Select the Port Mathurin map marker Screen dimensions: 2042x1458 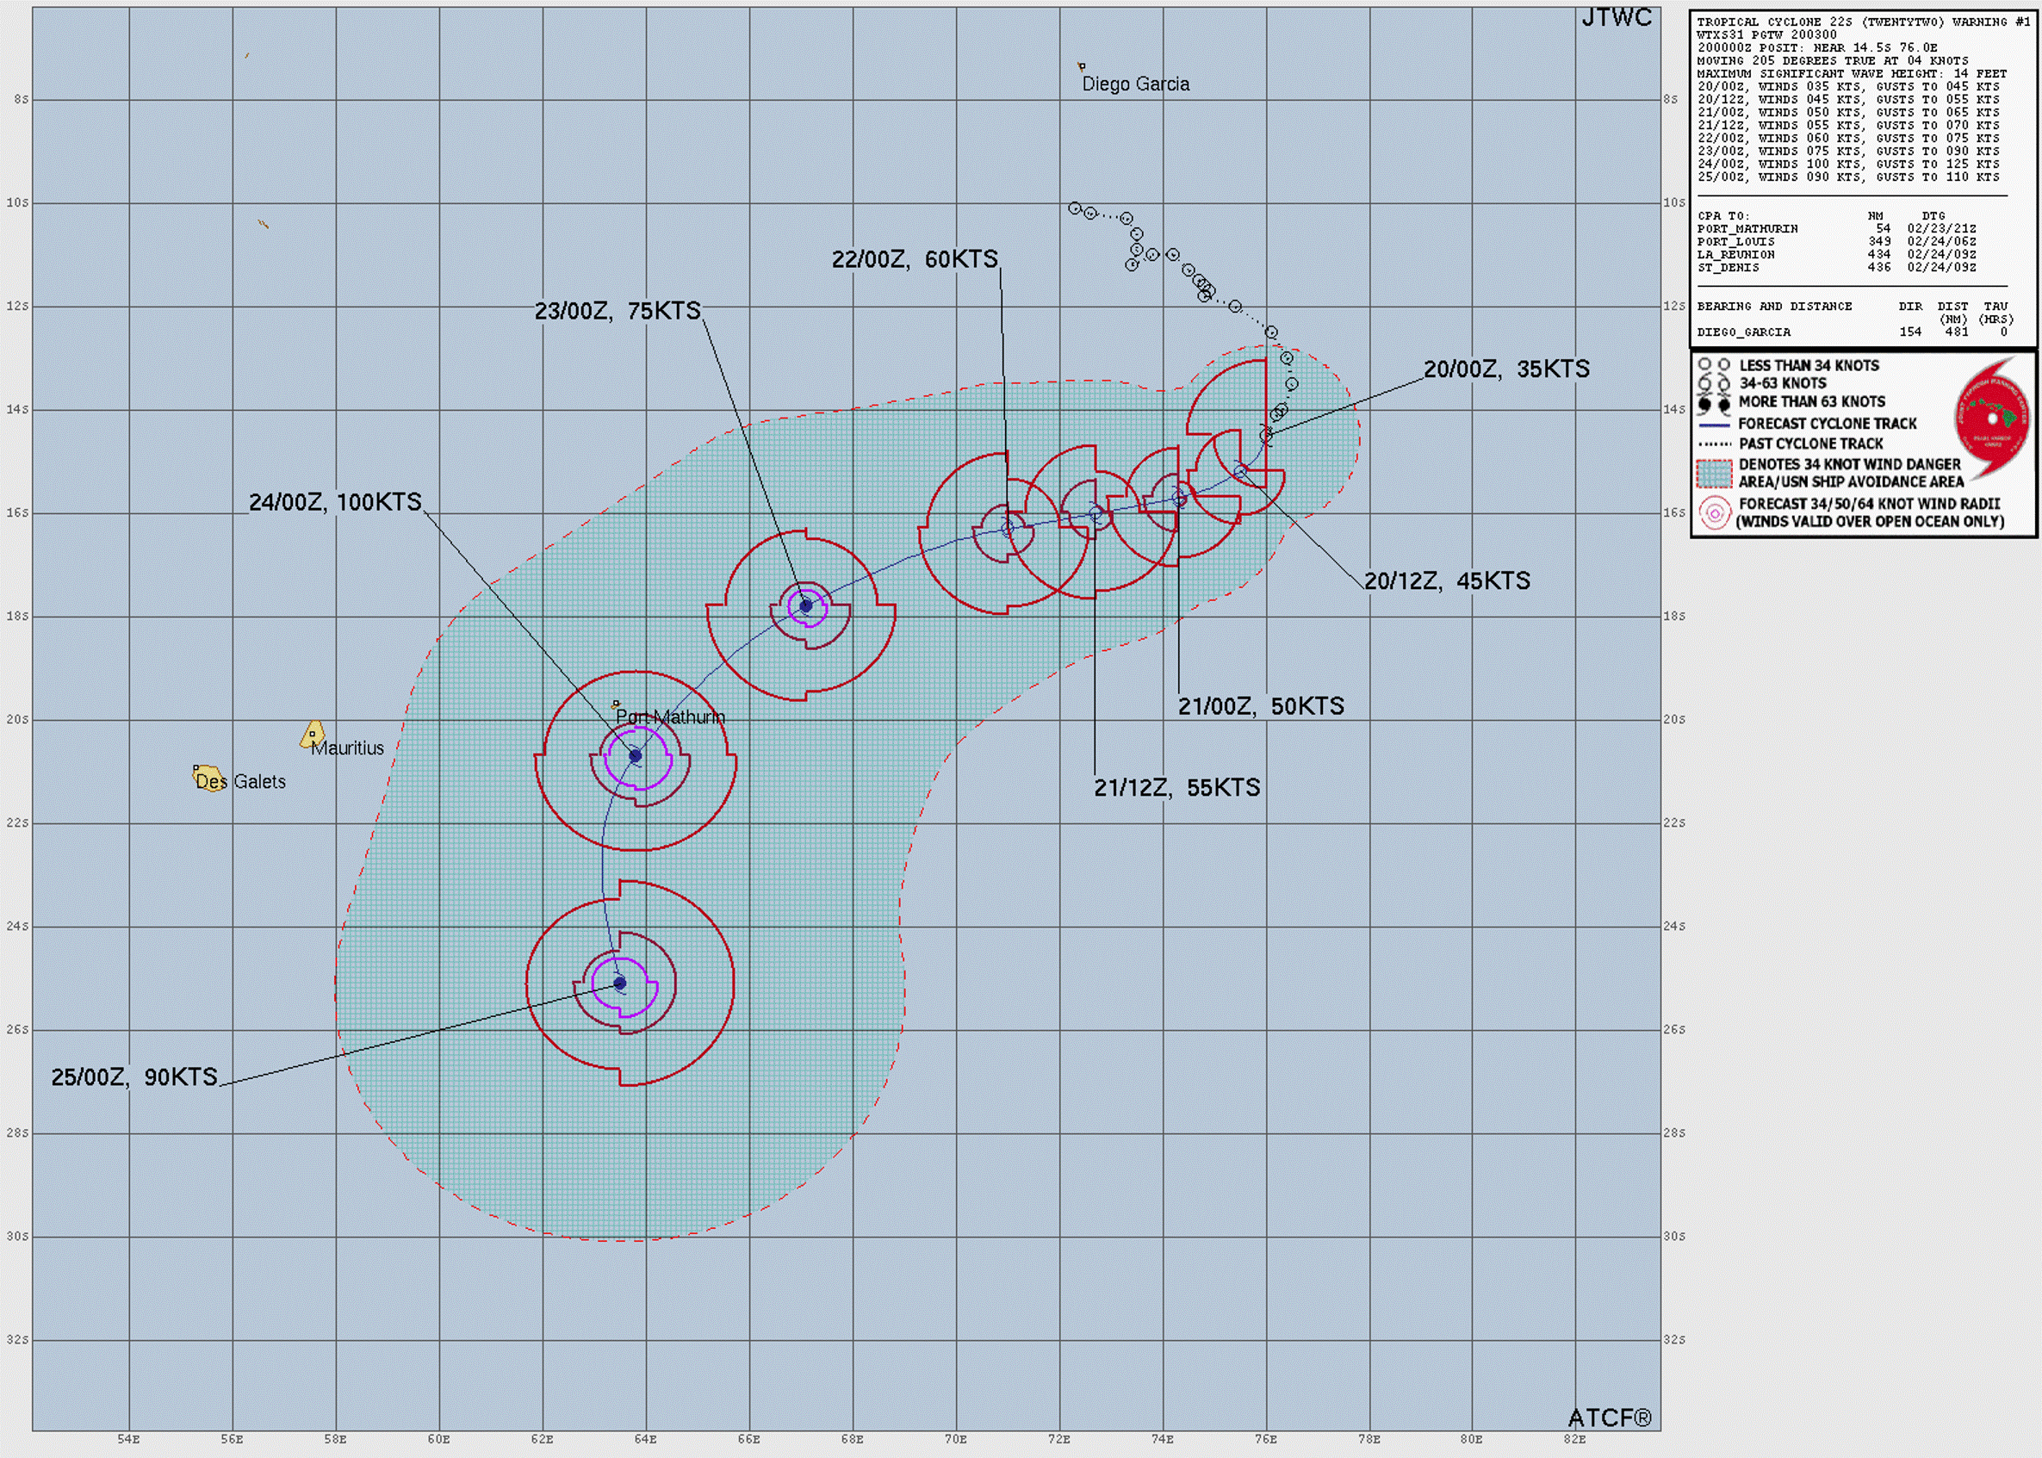point(616,704)
